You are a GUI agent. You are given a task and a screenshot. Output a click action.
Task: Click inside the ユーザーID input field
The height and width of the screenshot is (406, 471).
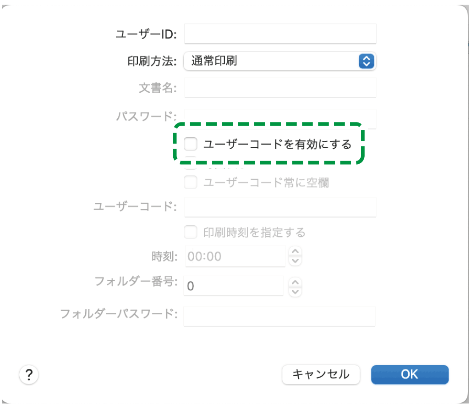pyautogui.click(x=279, y=33)
